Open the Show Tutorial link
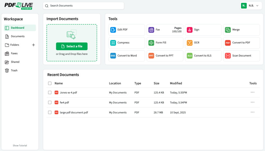Viewport: 265px width, 151px height. tap(20, 145)
